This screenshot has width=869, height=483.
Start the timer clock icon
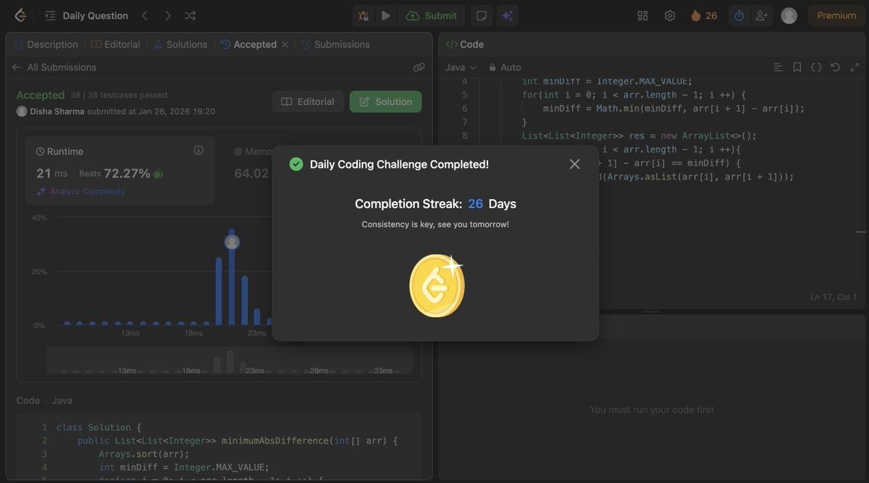739,15
